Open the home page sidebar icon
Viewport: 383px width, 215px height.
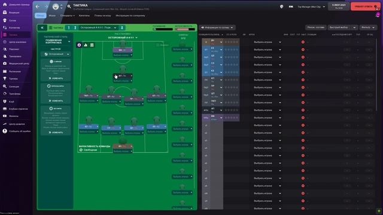point(5,4)
